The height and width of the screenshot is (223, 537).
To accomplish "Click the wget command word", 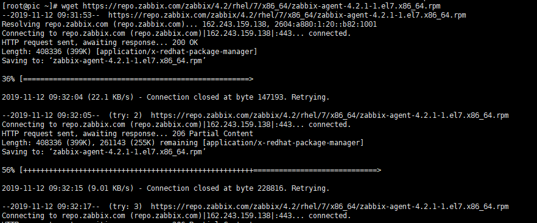I will click(x=70, y=6).
